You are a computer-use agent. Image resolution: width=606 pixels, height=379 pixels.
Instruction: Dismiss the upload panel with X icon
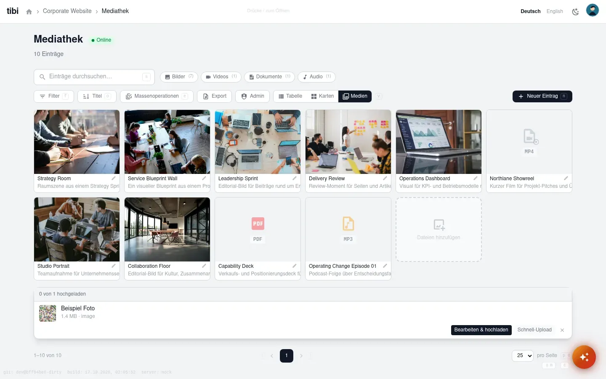562,330
